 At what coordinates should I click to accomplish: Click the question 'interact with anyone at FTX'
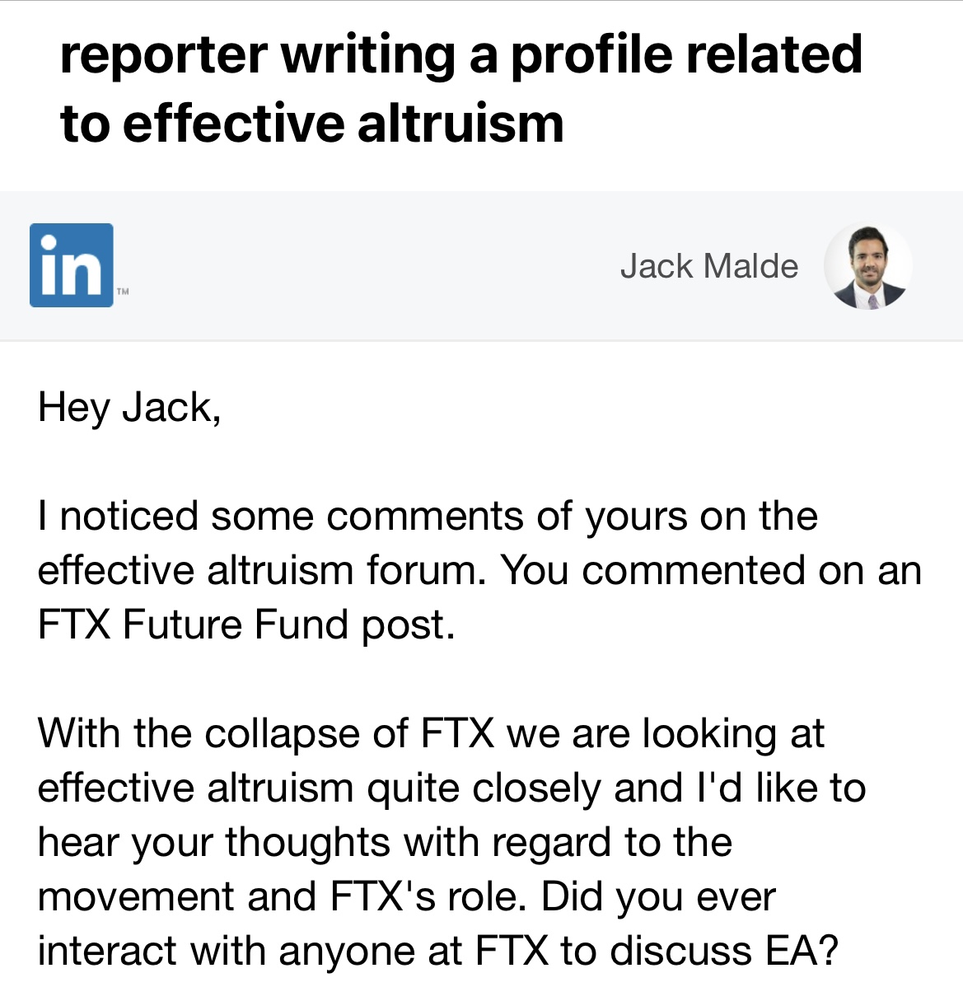[x=292, y=951]
